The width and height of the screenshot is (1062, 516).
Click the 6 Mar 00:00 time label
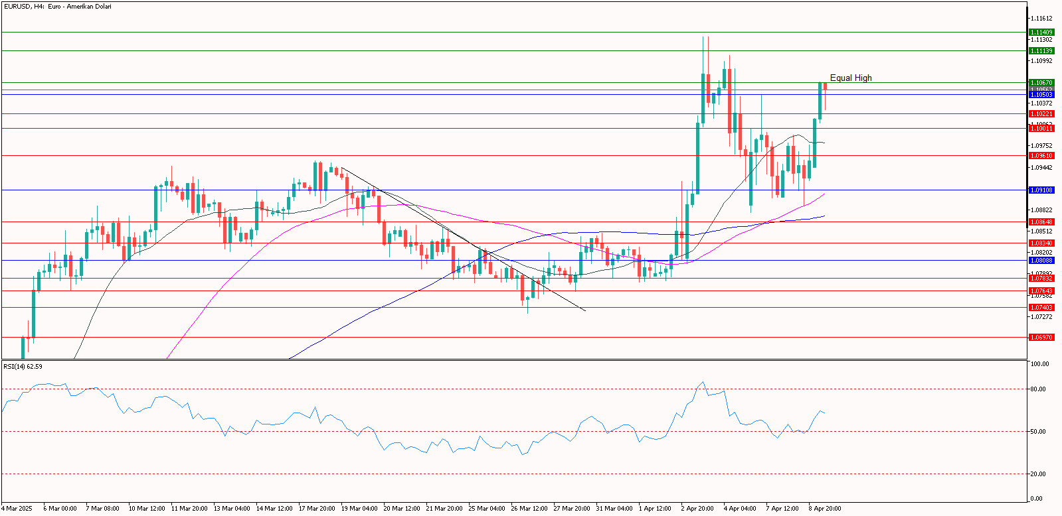click(x=60, y=509)
